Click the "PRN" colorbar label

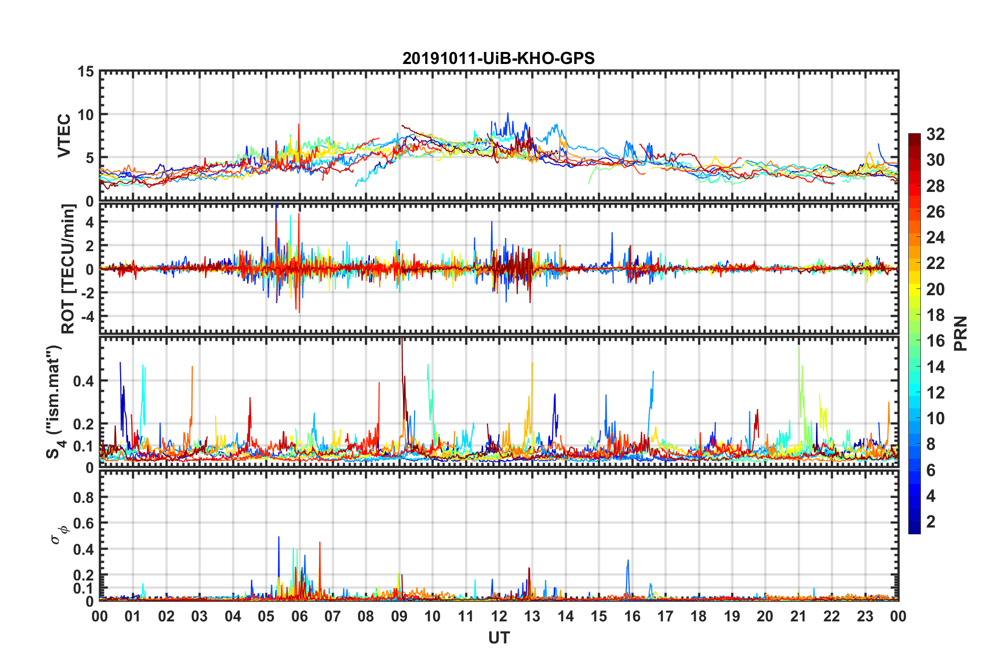[x=961, y=333]
